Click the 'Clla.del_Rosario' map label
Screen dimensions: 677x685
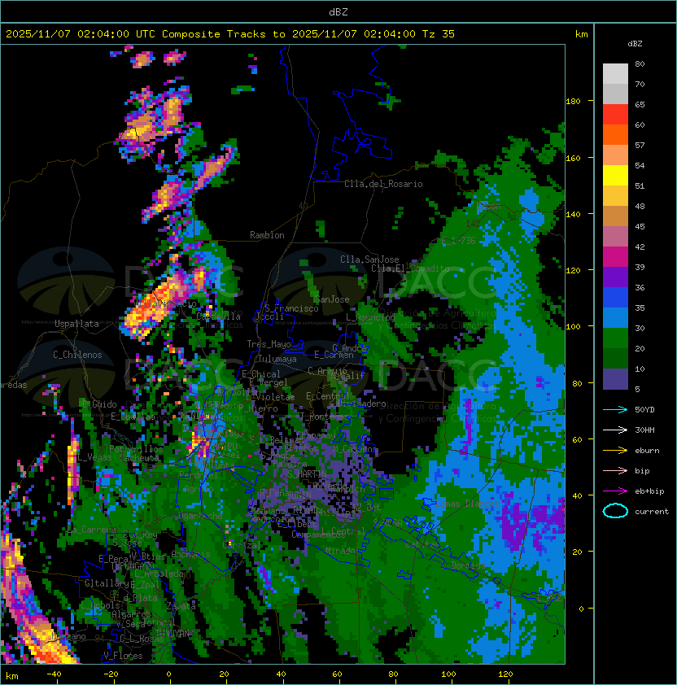pyautogui.click(x=383, y=184)
